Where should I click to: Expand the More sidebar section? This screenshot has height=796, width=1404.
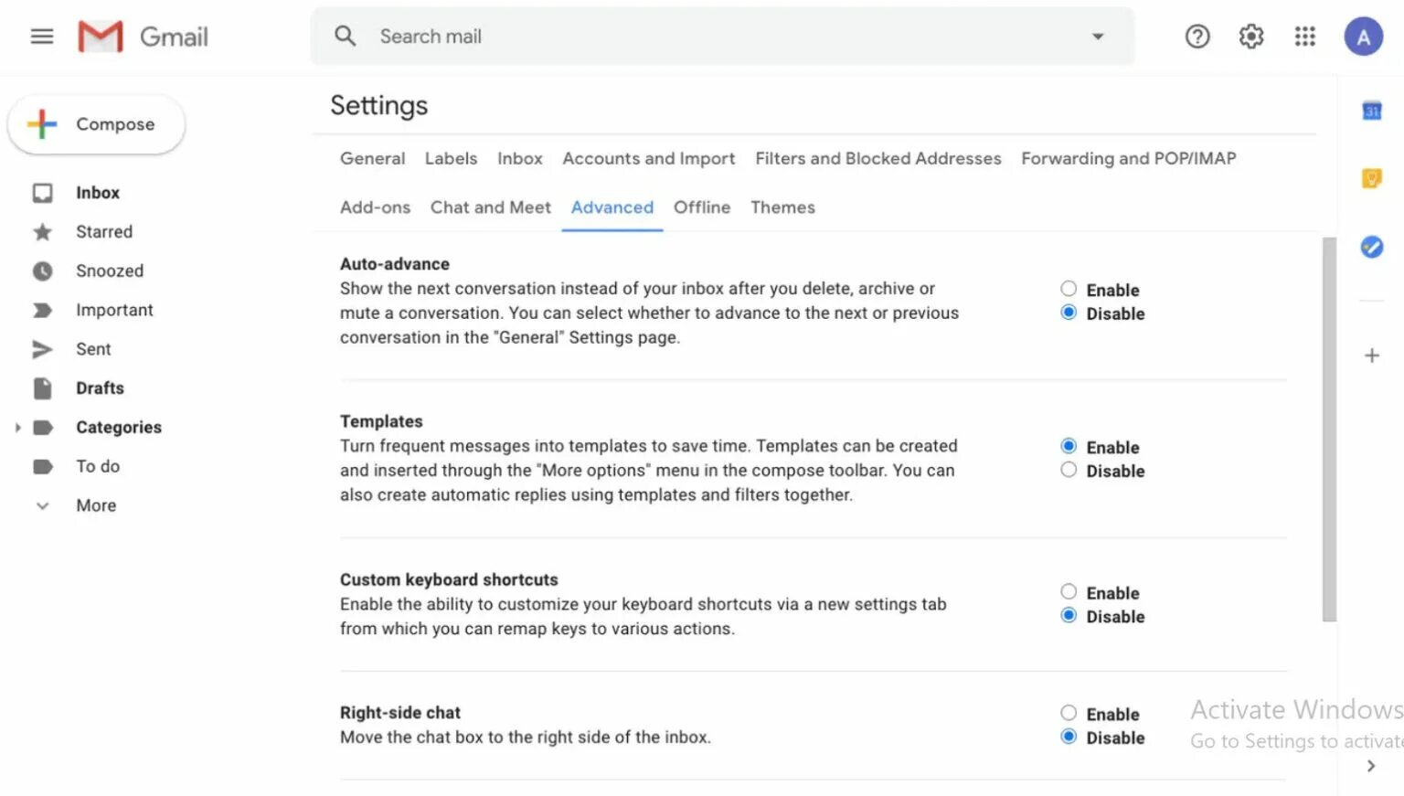pyautogui.click(x=42, y=505)
